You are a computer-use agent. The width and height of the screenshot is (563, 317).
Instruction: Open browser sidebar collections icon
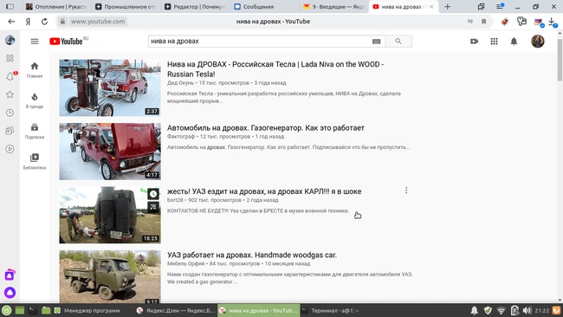pyautogui.click(x=10, y=131)
